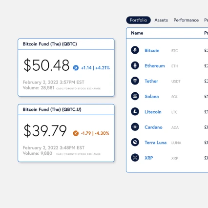Click the Ethereum coin icon
Image resolution: width=208 pixels, height=208 pixels.
coord(135,65)
